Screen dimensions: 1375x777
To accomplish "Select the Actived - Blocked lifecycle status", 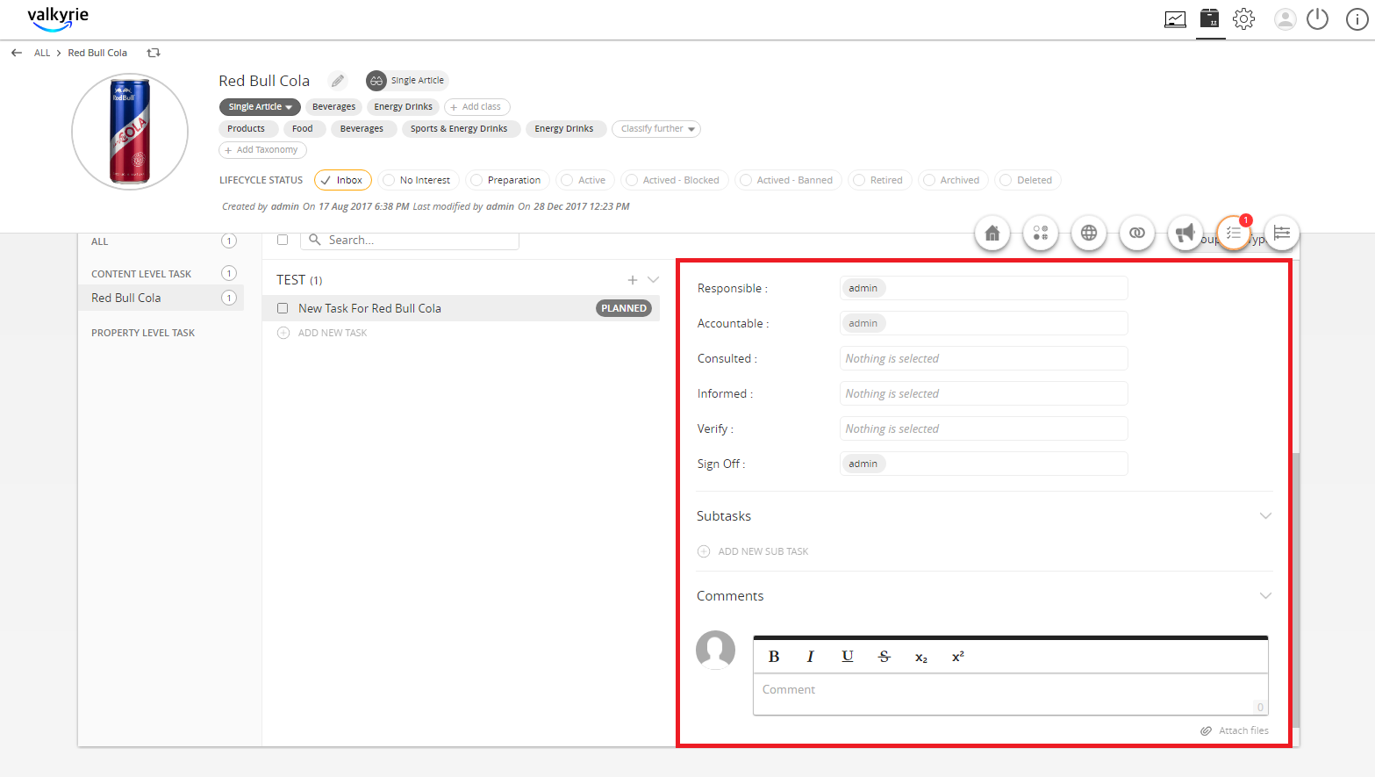I will pos(675,180).
